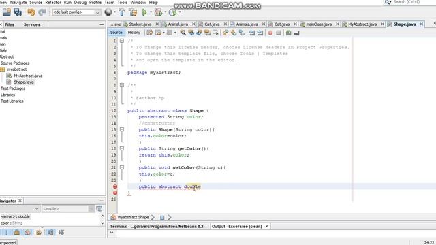The height and width of the screenshot is (245, 436).
Task: Click the Terminal tab in bottom panel
Action: [157, 227]
